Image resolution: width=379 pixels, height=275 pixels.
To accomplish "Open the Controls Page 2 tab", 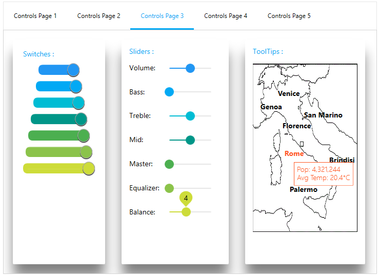I will [98, 16].
